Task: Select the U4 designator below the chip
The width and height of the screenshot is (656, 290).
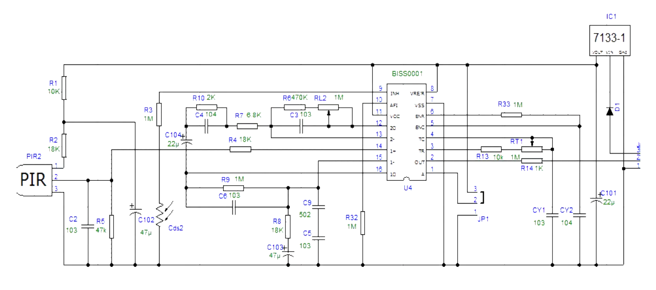Action: [408, 188]
